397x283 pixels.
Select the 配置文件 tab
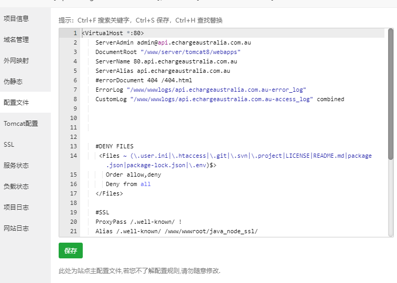tap(16, 103)
